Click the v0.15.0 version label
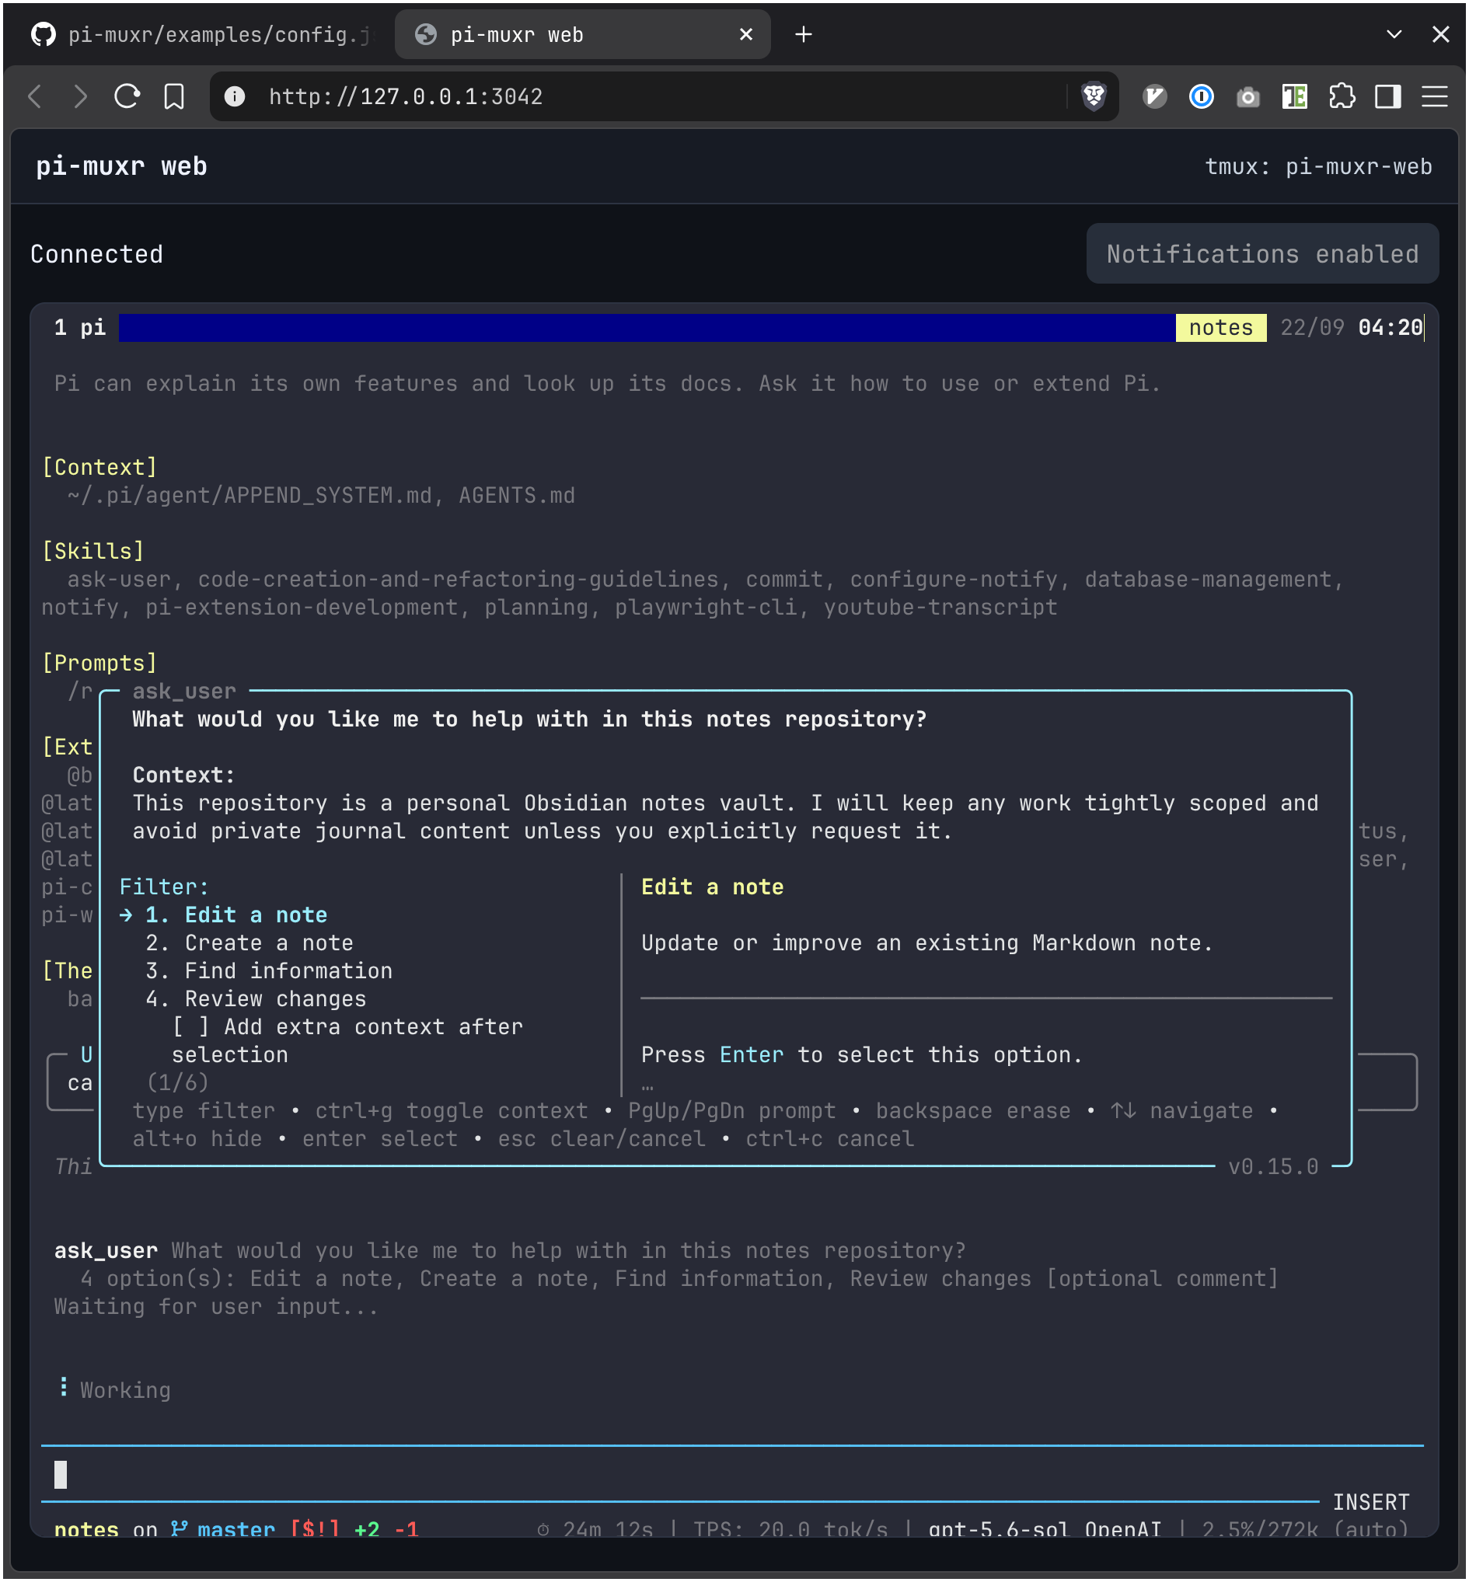This screenshot has height=1582, width=1469. pyautogui.click(x=1273, y=1166)
